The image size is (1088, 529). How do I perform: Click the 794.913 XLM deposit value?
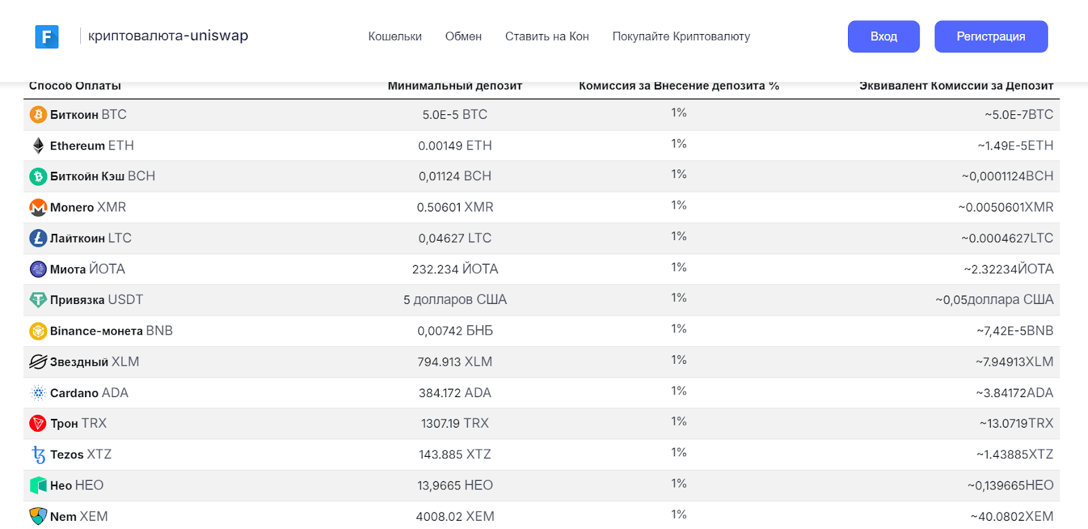point(455,362)
